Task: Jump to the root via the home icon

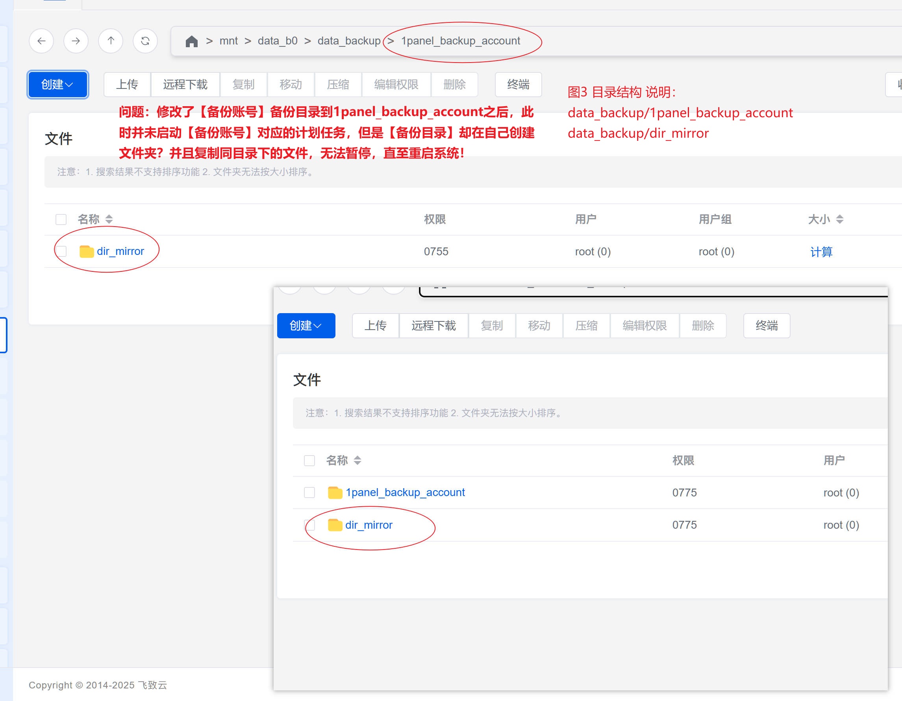Action: point(192,41)
